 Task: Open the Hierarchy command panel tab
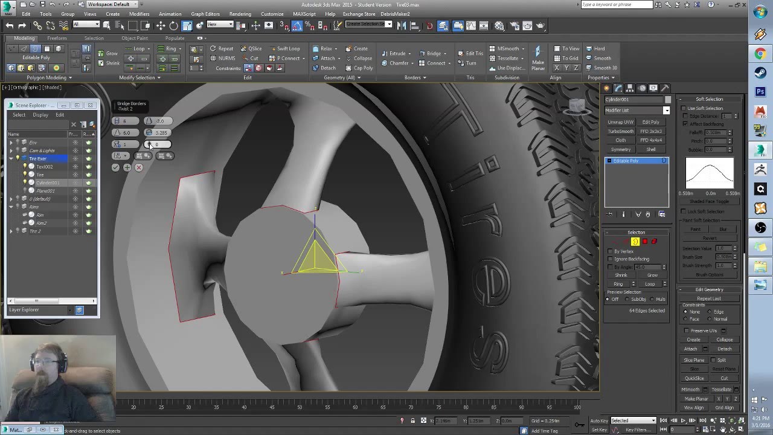[x=630, y=88]
